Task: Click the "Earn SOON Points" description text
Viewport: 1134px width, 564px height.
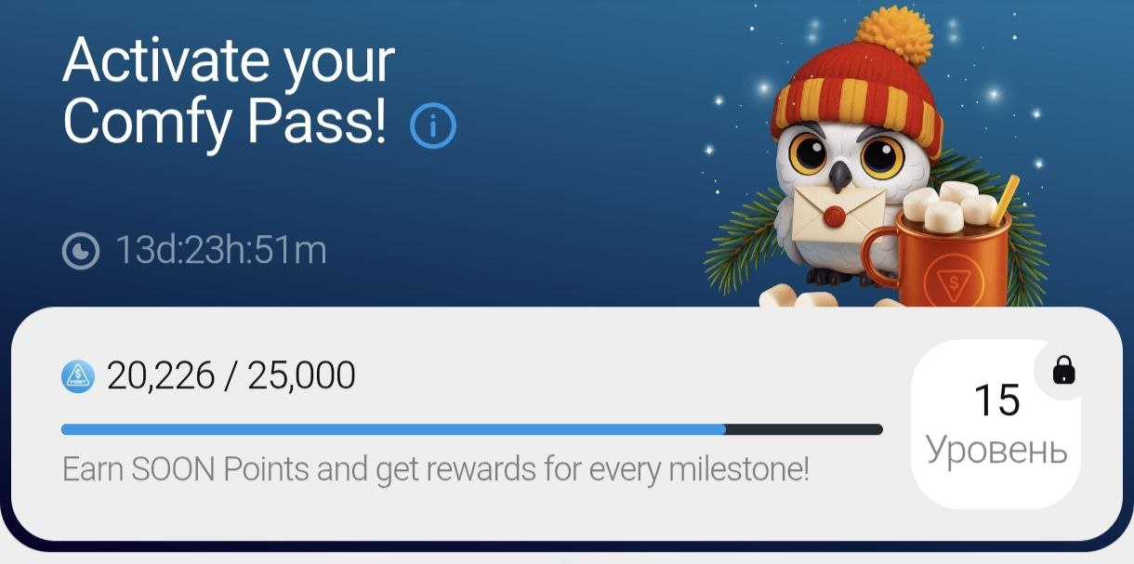Action: tap(435, 469)
